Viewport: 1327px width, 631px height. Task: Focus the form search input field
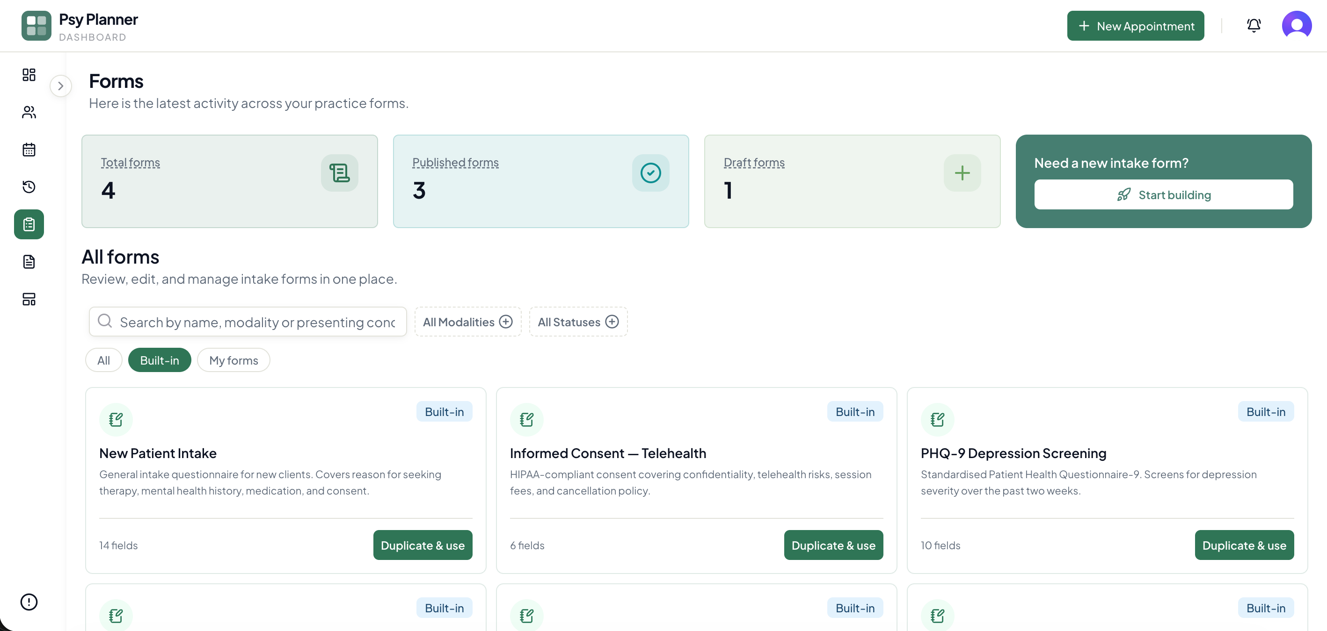pos(248,322)
